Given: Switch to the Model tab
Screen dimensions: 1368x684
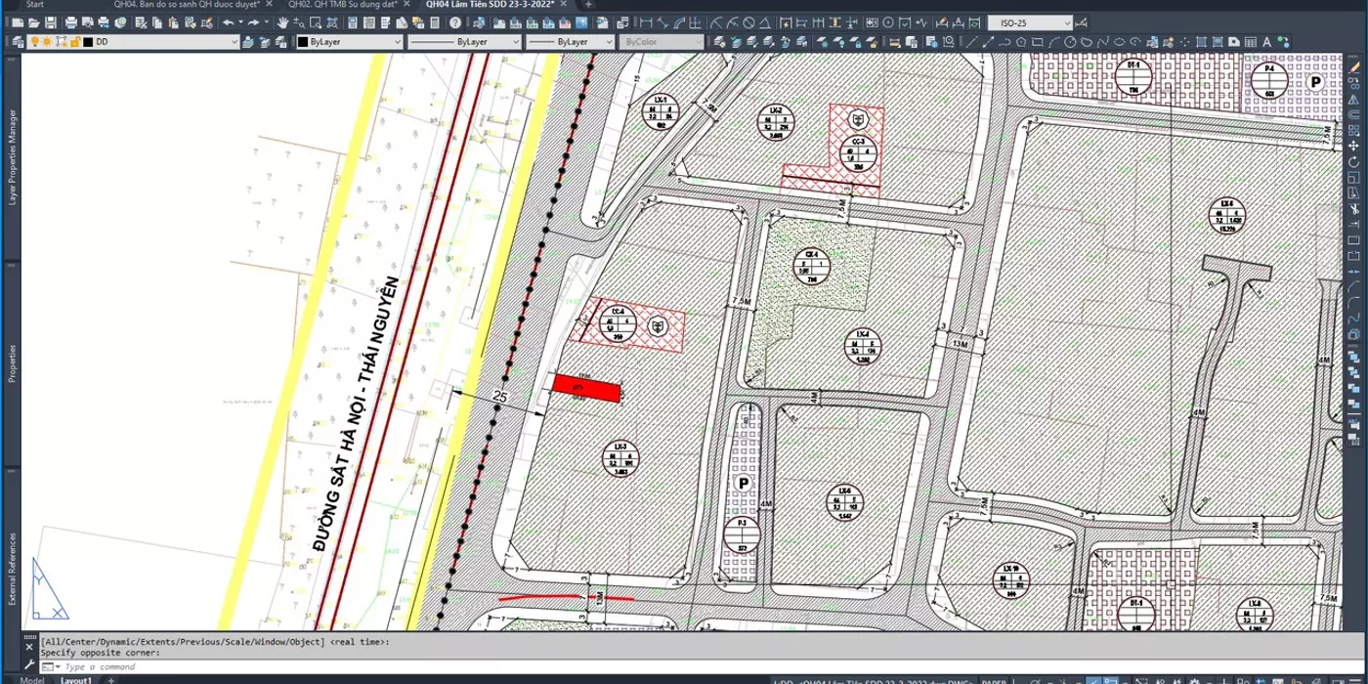Looking at the screenshot, I should (32, 680).
